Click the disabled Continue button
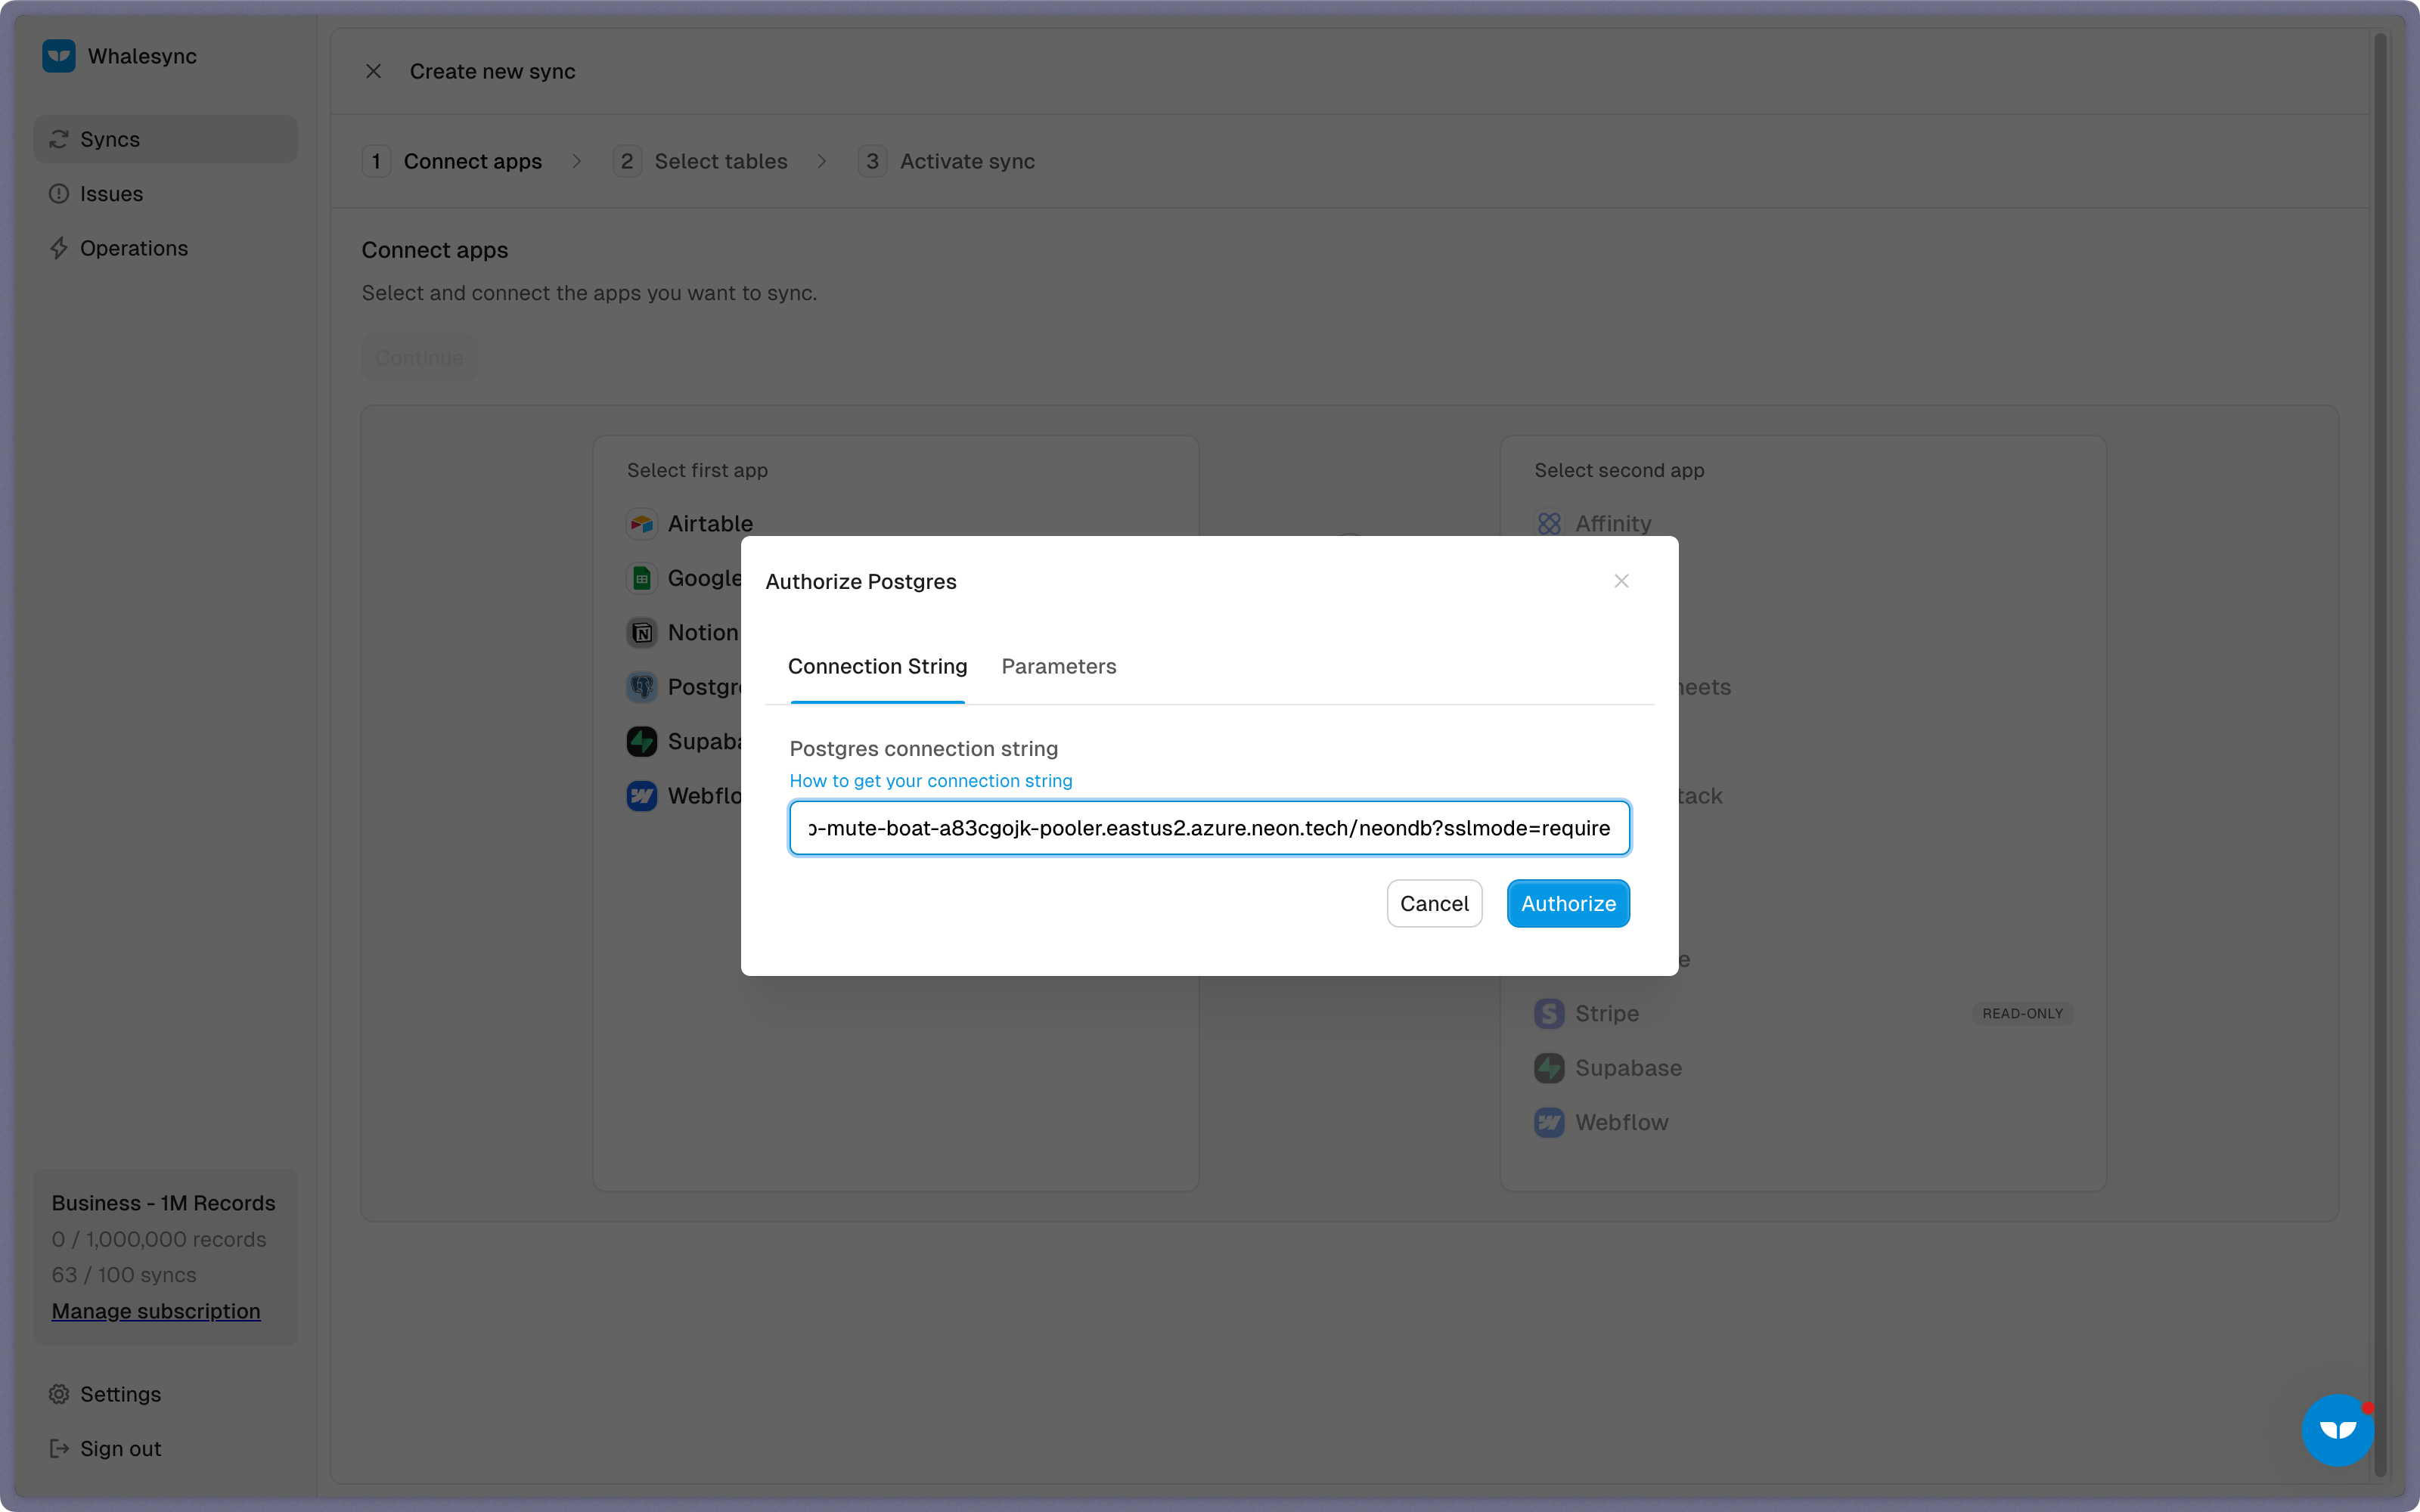 coord(419,358)
